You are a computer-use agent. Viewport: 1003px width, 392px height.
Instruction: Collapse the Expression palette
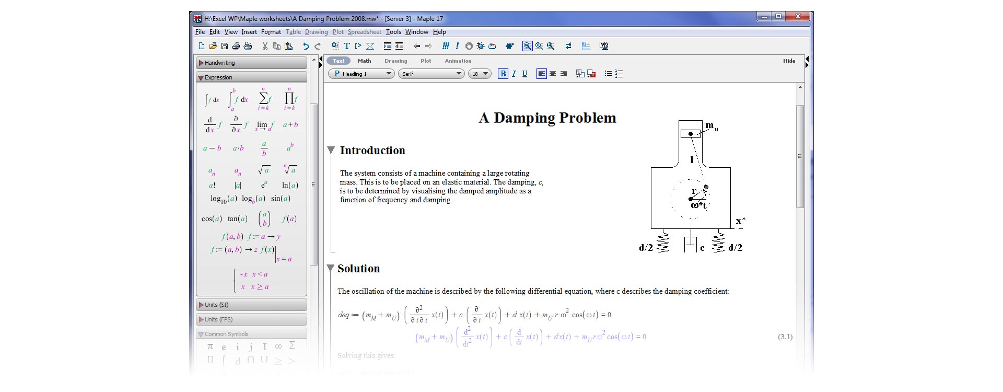[x=251, y=77]
